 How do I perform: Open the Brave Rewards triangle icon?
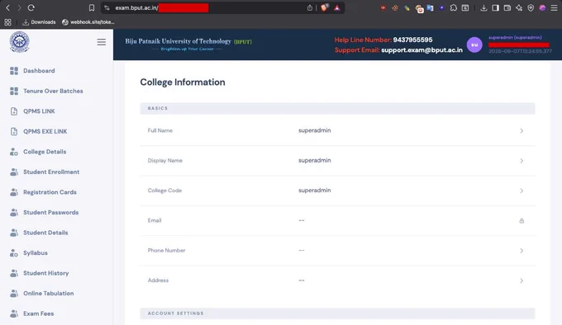pos(337,7)
